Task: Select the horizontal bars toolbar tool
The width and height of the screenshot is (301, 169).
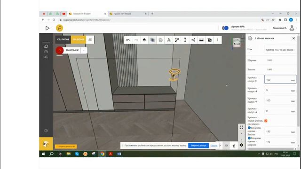Action: (201, 40)
